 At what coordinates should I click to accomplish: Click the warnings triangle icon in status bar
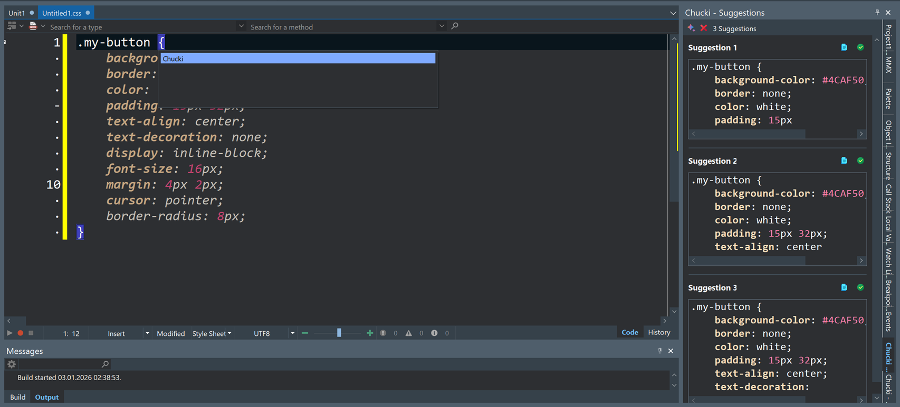tap(408, 333)
